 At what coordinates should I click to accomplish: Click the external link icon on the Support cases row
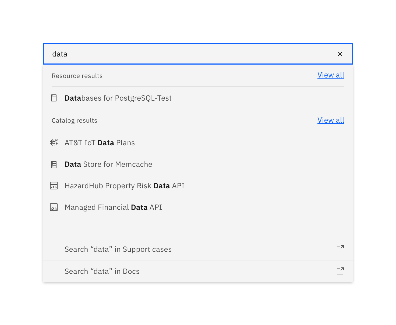click(340, 249)
